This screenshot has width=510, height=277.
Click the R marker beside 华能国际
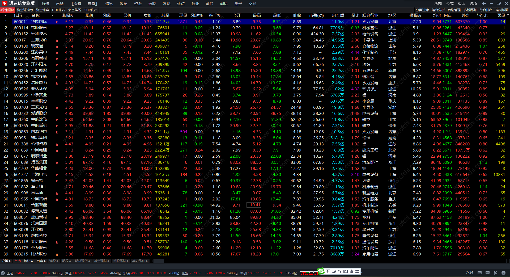point(57,22)
